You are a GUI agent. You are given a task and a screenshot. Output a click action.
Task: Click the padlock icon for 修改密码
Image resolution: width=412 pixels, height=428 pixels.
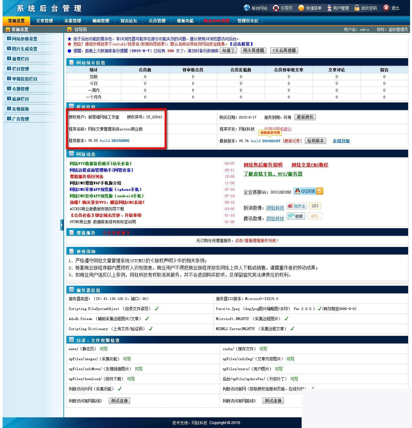click(357, 8)
